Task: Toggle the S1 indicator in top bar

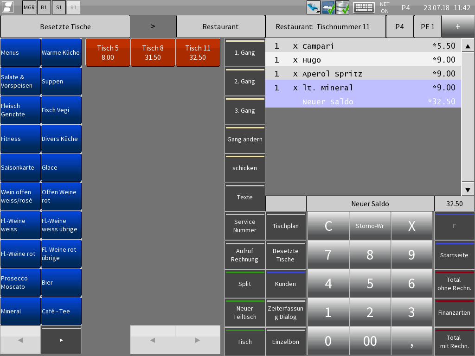Action: (x=58, y=7)
